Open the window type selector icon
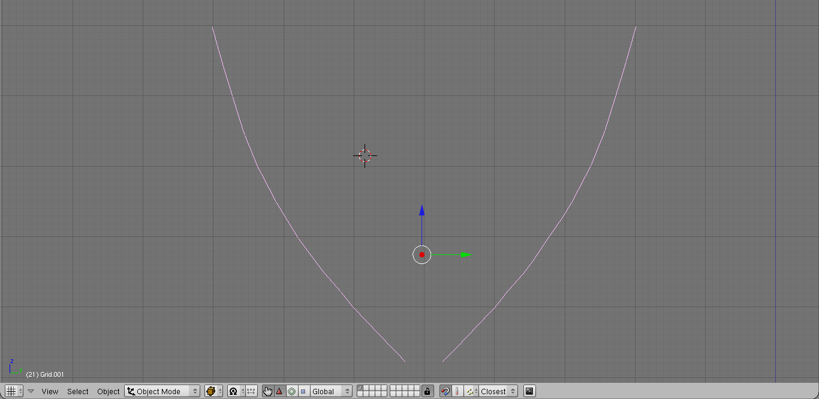This screenshot has height=399, width=819. pyautogui.click(x=13, y=391)
